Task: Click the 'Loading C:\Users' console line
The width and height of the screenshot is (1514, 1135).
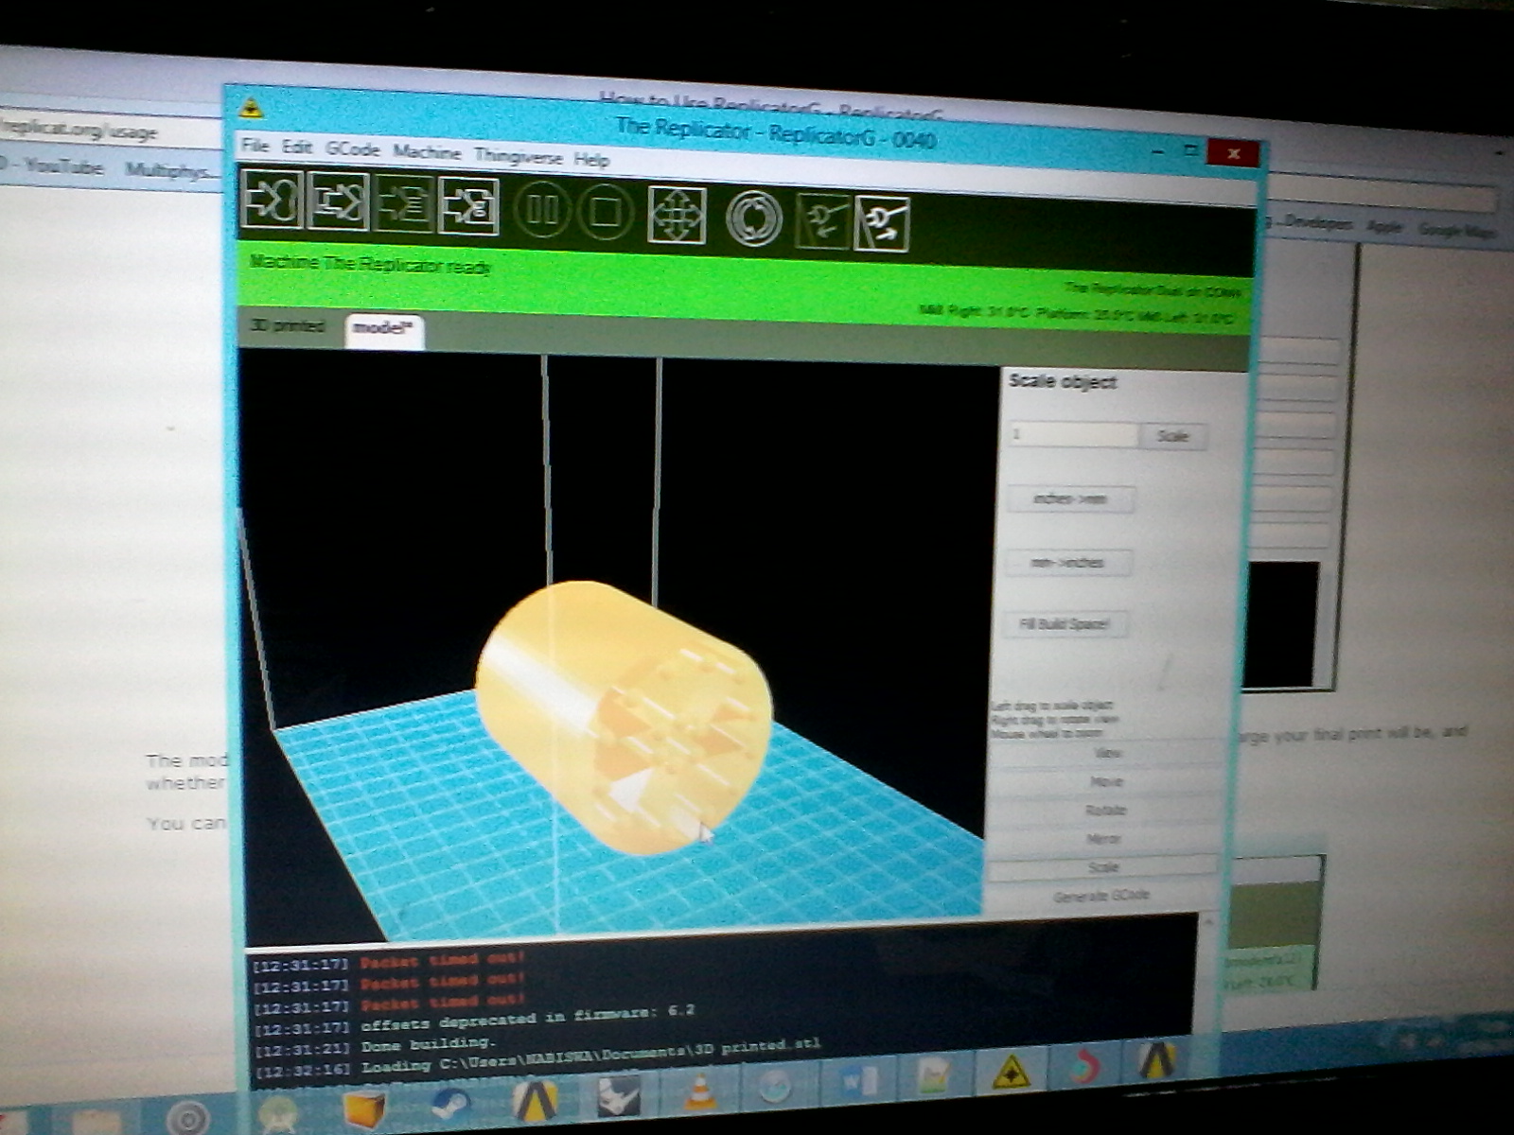Action: click(x=590, y=1056)
